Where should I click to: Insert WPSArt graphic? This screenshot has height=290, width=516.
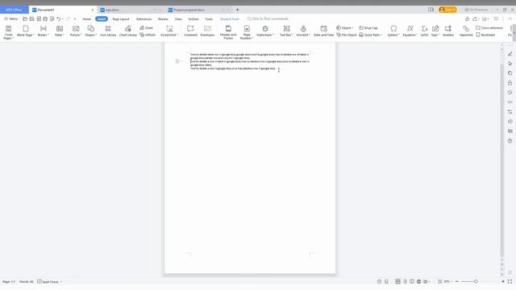point(148,35)
